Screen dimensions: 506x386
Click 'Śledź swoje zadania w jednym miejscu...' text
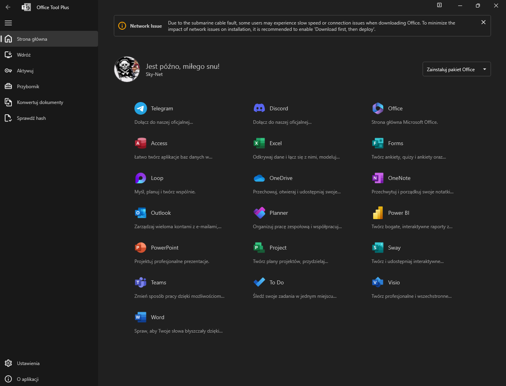[295, 296]
